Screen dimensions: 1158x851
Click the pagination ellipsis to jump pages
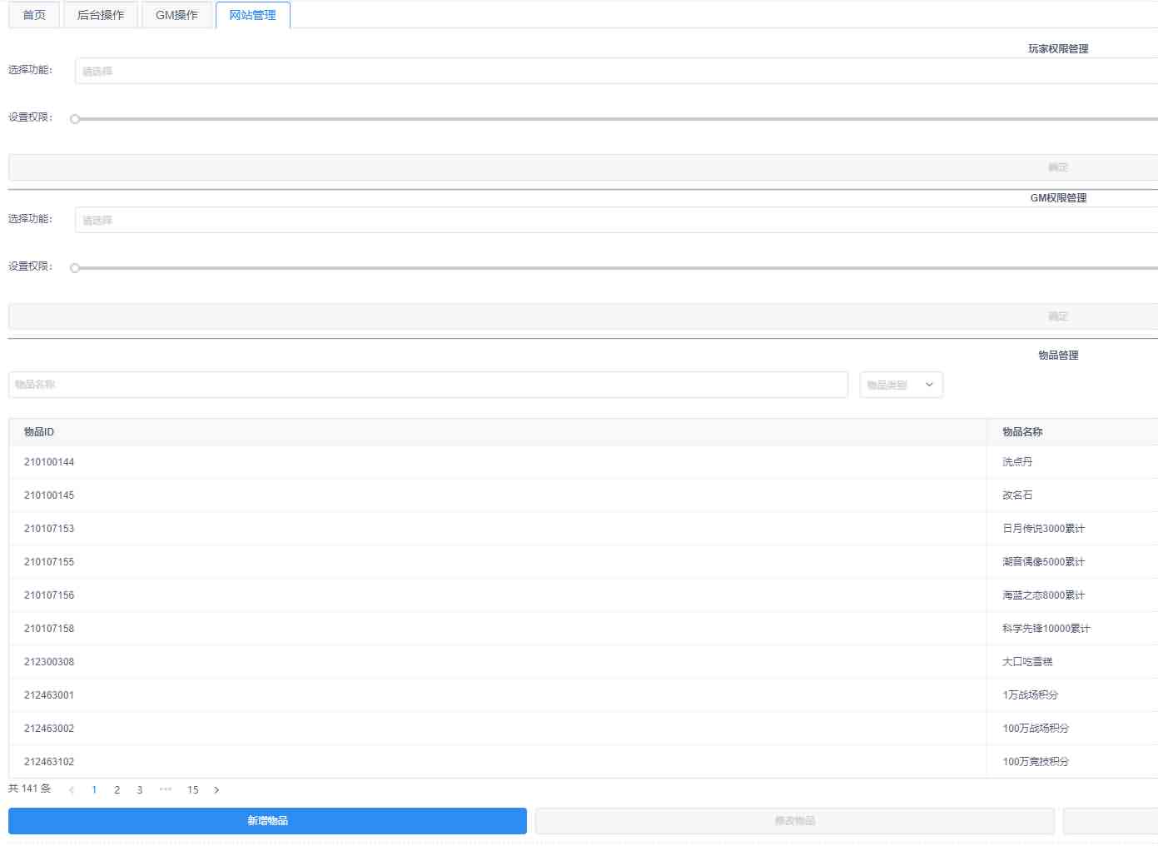click(x=166, y=789)
